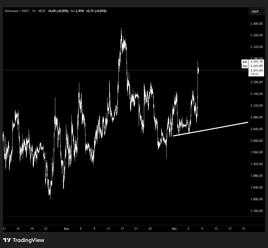Viewport: 268px width, 248px height.
Task: Select the white ascending trendline
Action: 211,129
